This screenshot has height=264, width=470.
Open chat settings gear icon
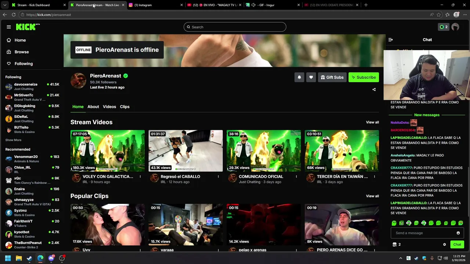pyautogui.click(x=444, y=245)
